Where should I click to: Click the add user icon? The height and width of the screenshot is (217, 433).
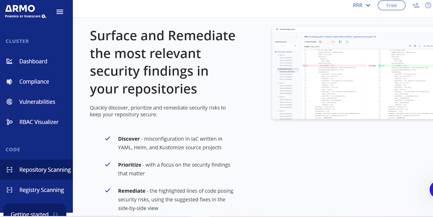(x=416, y=5)
